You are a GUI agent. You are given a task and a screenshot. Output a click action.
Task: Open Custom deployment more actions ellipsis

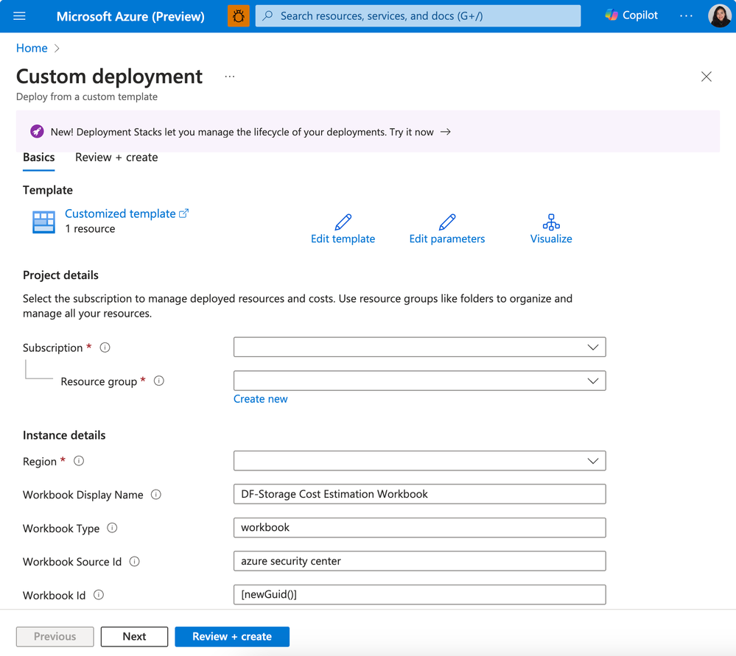click(x=230, y=77)
